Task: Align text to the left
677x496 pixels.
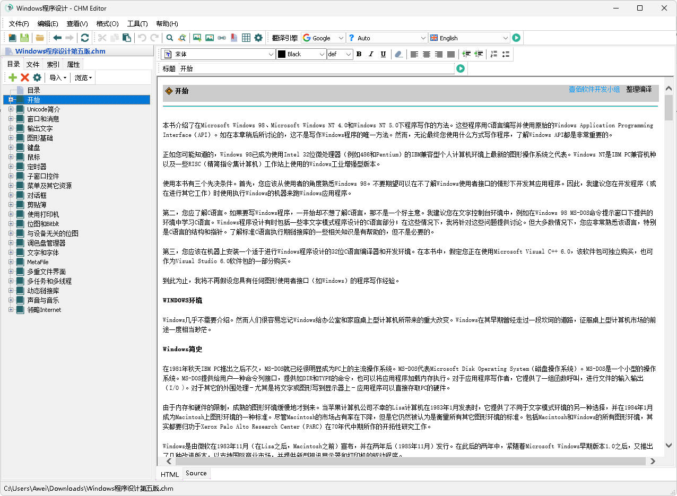Action: (x=414, y=54)
